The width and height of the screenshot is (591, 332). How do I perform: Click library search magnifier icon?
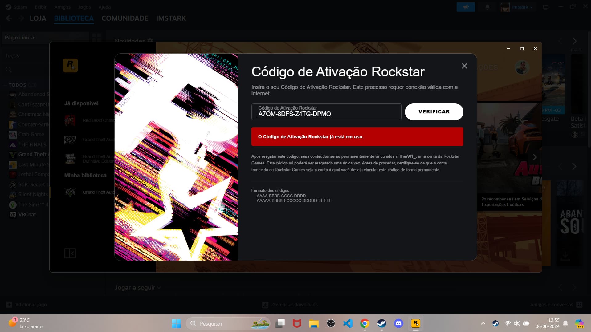[9, 70]
